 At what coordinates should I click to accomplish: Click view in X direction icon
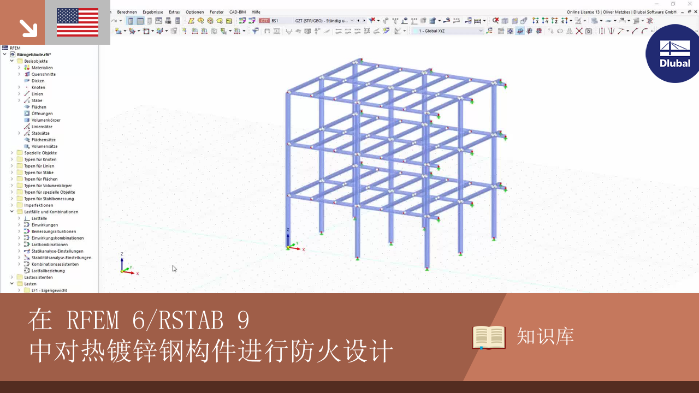535,21
